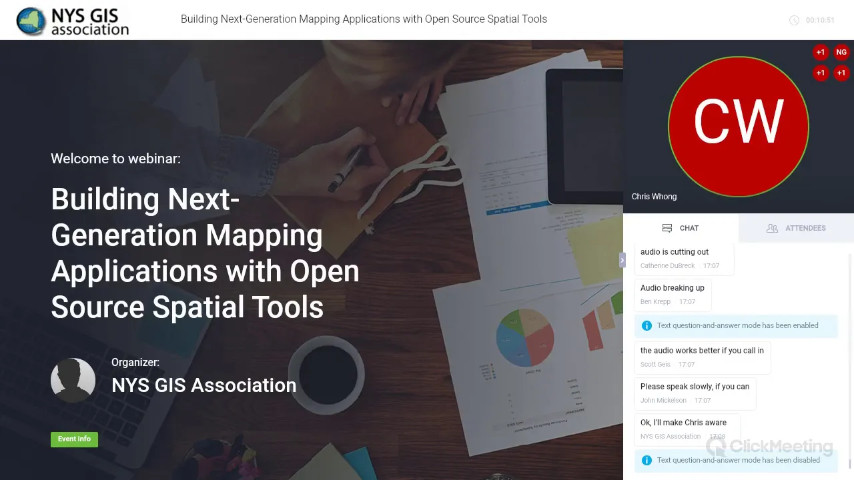Click the info icon on Q&A enabled notice

point(646,325)
